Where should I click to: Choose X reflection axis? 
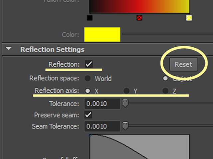tap(88, 91)
